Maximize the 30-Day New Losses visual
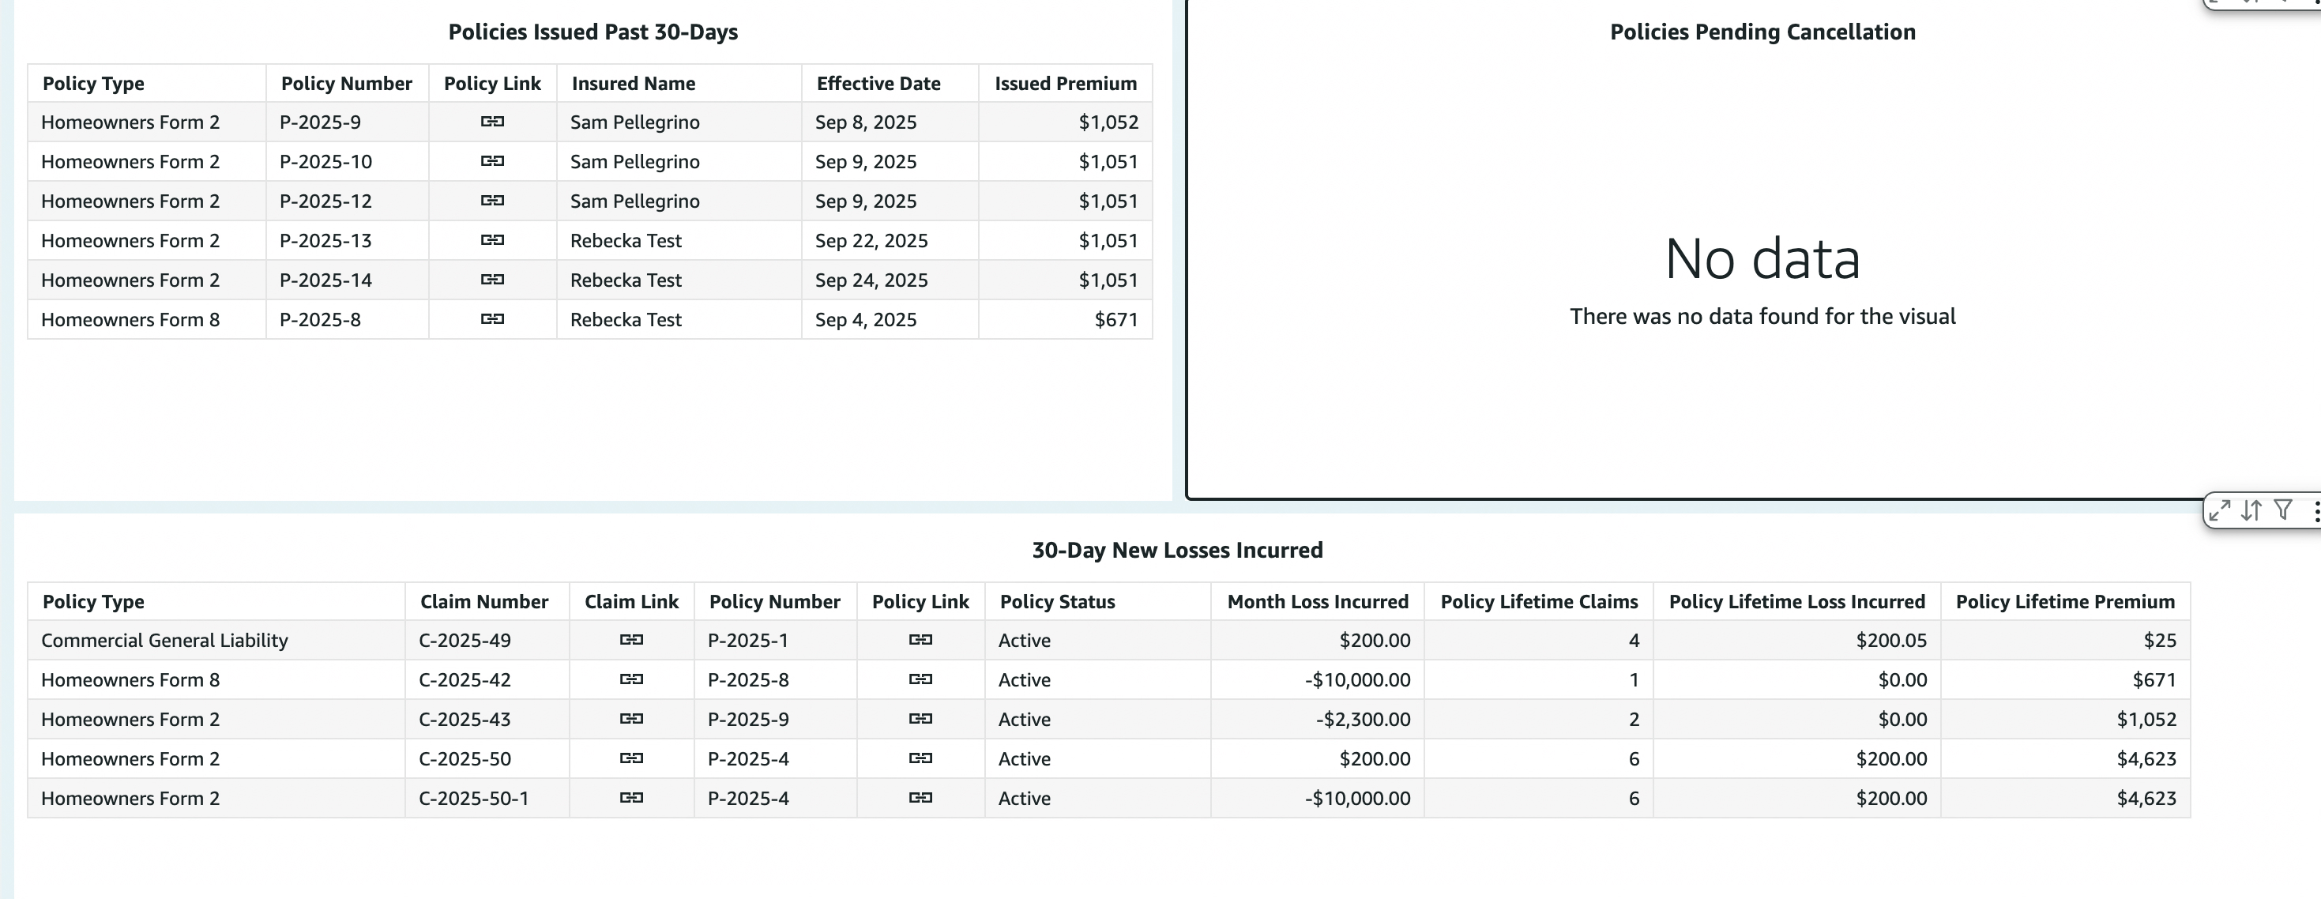The image size is (2321, 899). coord(2219,511)
